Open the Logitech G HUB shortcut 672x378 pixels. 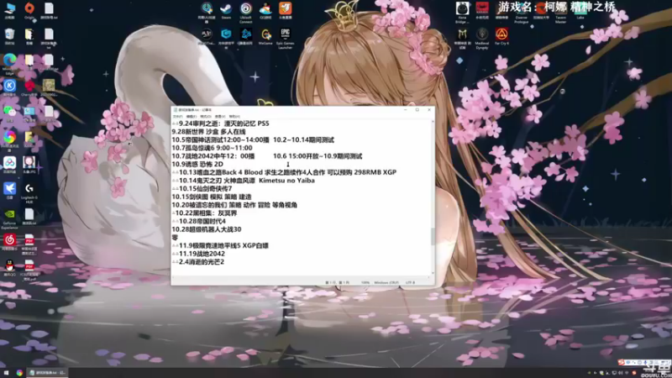[x=29, y=193]
